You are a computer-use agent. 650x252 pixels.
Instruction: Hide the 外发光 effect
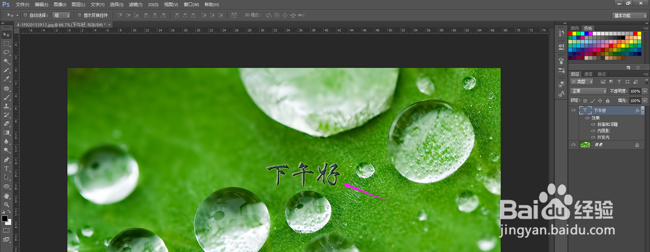coord(593,137)
